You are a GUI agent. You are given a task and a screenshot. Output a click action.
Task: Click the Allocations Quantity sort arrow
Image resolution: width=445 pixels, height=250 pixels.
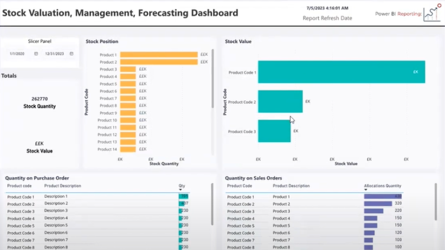click(x=365, y=189)
